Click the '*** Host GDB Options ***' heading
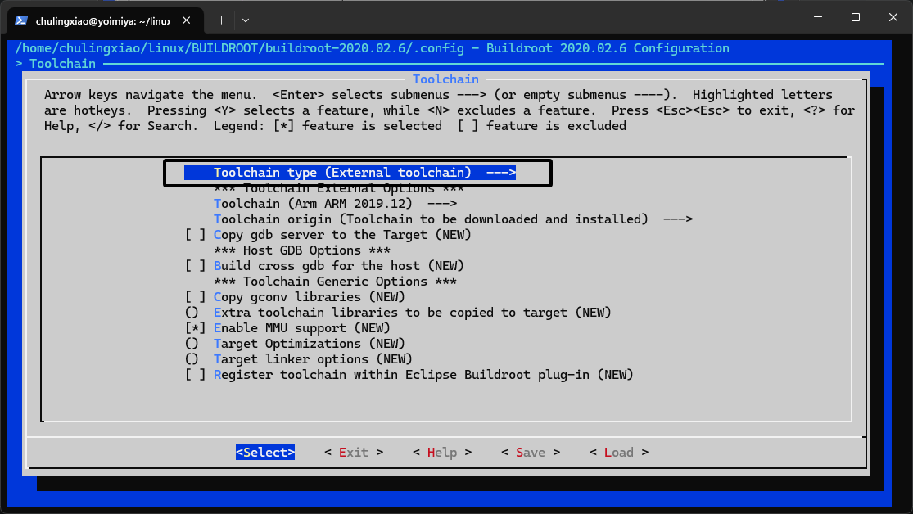This screenshot has height=514, width=913. click(302, 250)
